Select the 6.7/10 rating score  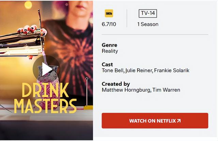tap(109, 24)
